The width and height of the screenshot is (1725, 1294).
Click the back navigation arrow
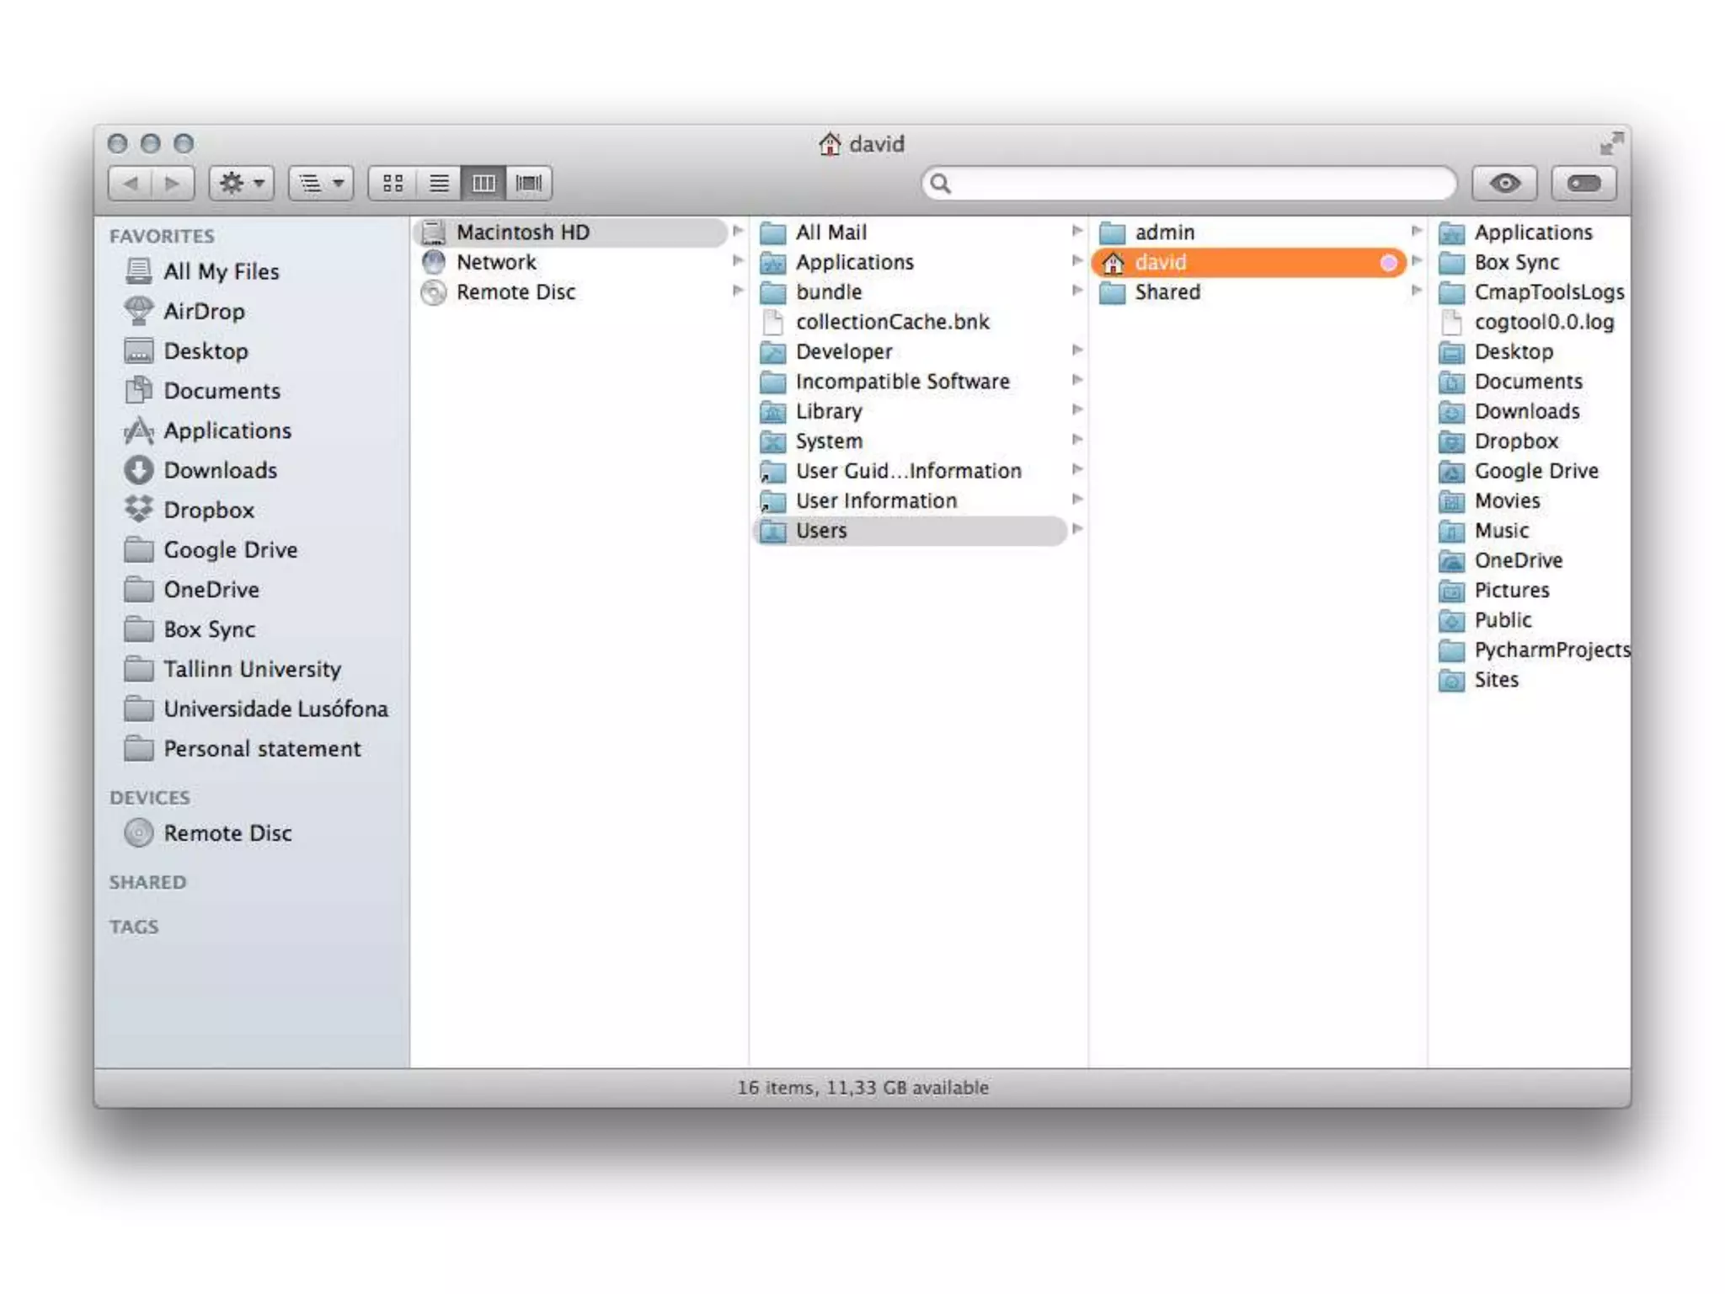pos(131,183)
